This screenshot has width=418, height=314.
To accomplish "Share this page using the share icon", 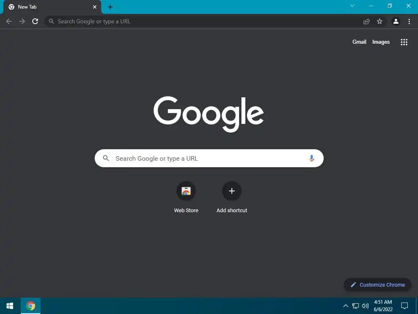I will coord(367,21).
